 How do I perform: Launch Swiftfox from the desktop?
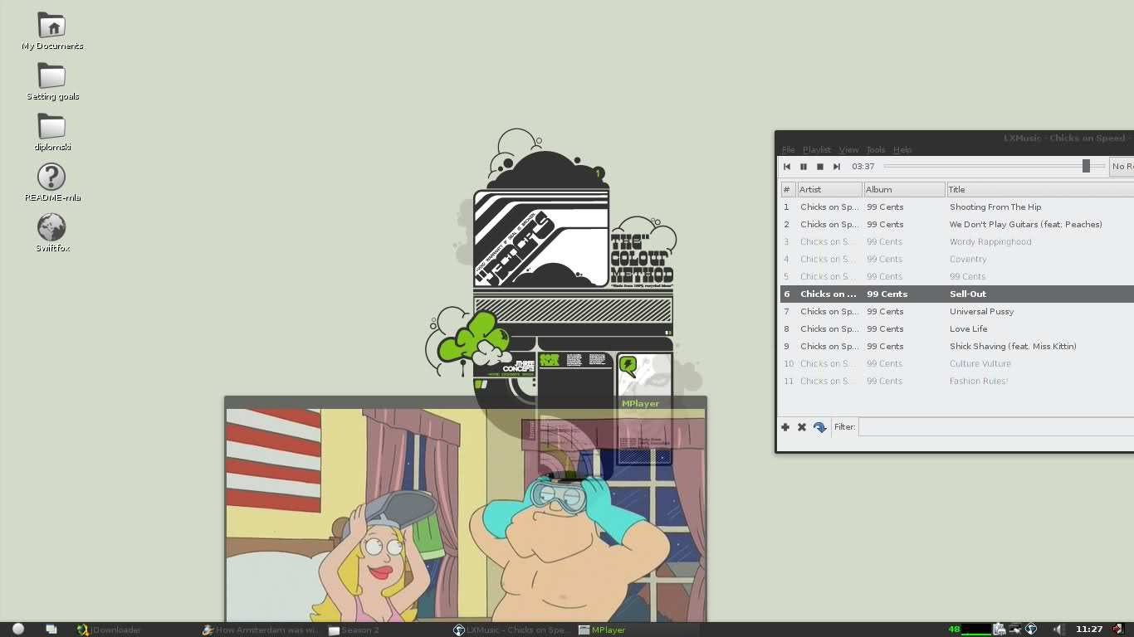[51, 233]
